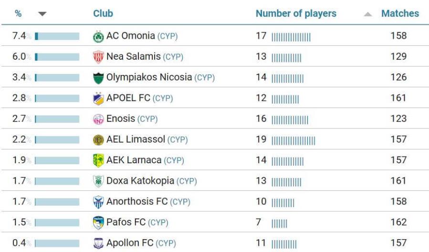Click the Apollon FC club crest
The height and width of the screenshot is (252, 429).
tap(98, 243)
